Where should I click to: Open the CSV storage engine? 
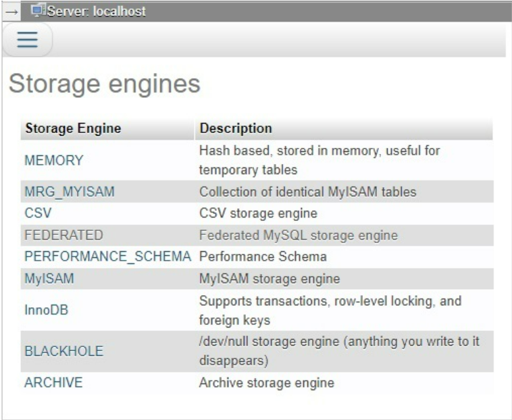tap(38, 213)
